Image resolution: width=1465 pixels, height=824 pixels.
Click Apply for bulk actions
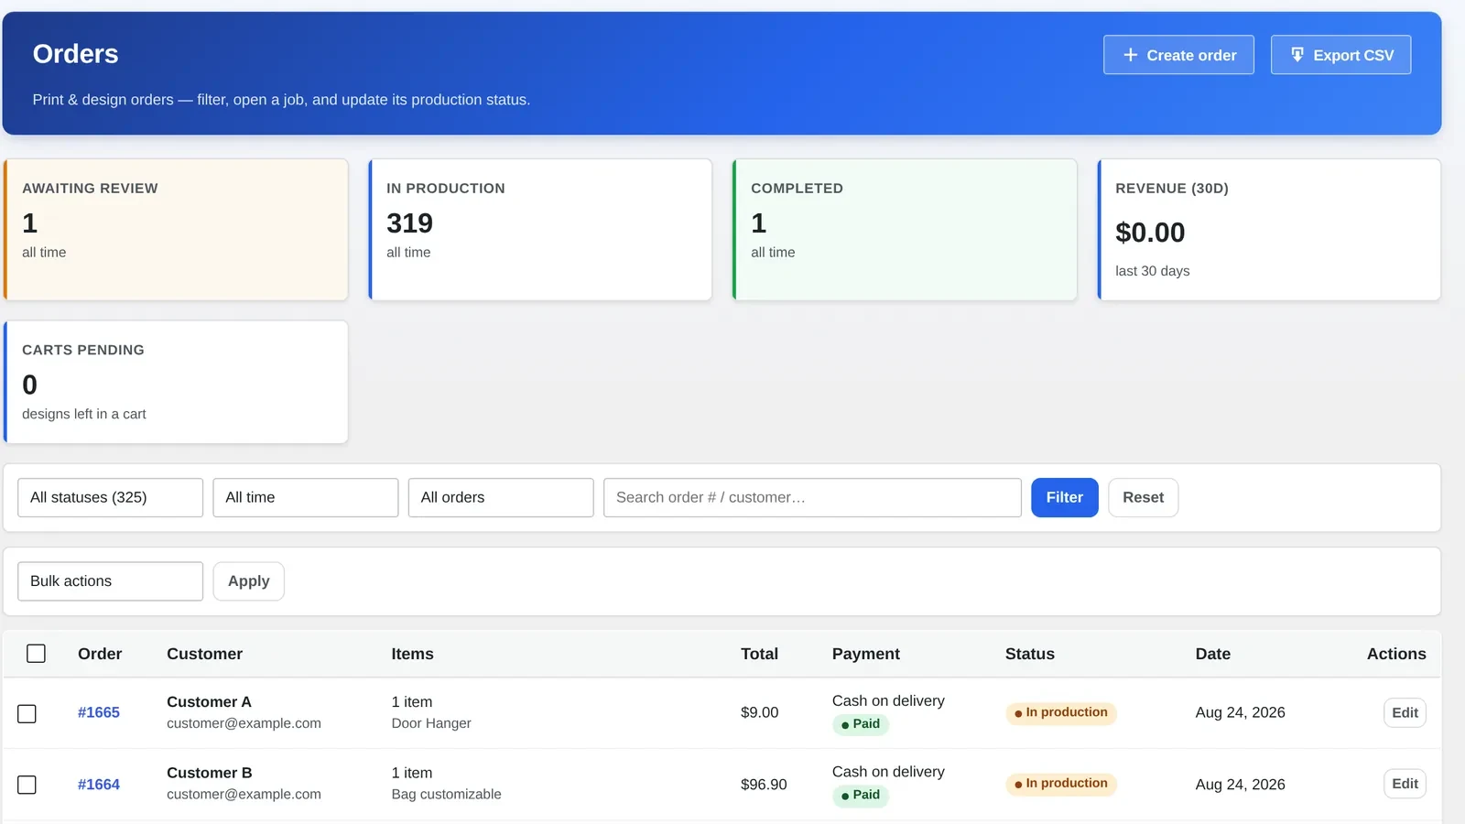249,581
